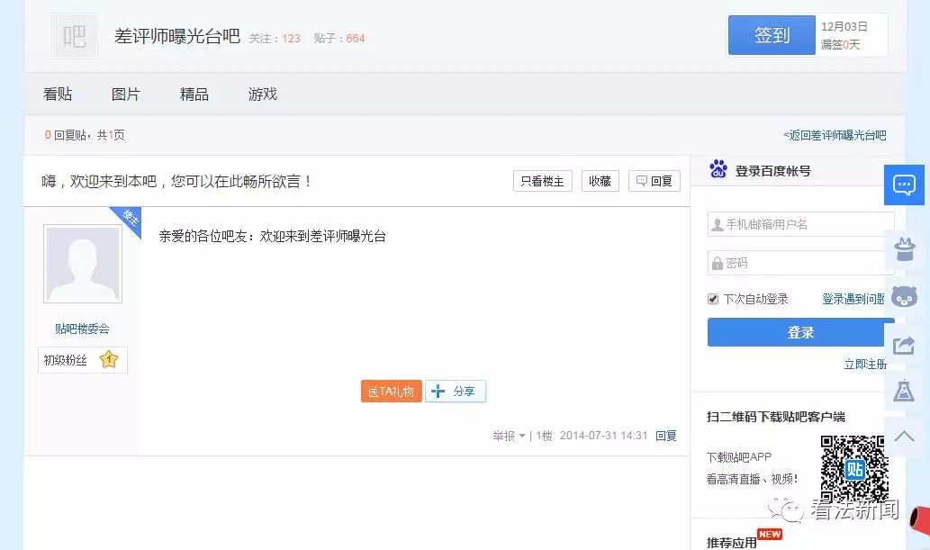Click the magic hat sidebar icon
This screenshot has width=930, height=550.
pyautogui.click(x=904, y=249)
